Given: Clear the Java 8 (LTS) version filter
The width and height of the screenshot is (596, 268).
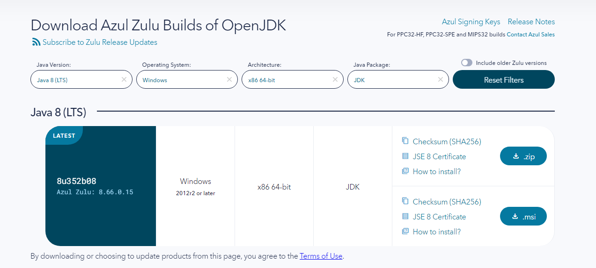Looking at the screenshot, I should (124, 80).
